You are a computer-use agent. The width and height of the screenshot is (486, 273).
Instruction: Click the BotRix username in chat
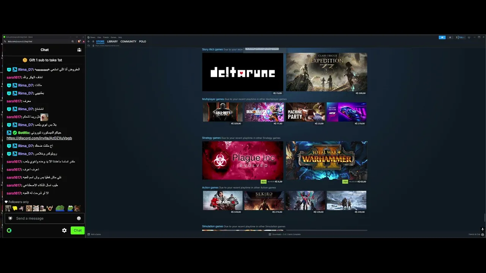tap(24, 133)
